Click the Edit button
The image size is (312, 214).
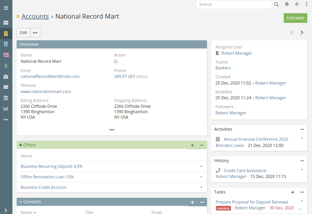click(24, 33)
